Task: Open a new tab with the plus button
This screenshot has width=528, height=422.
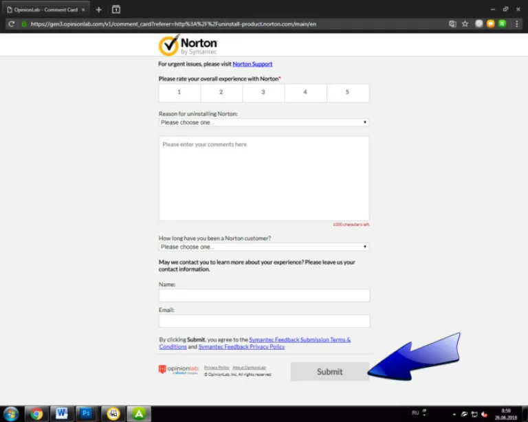Action: pos(99,10)
